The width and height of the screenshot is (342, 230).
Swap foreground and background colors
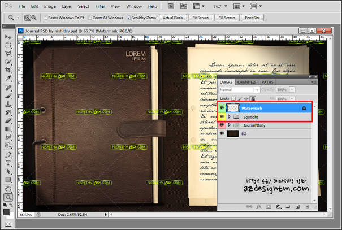11,205
